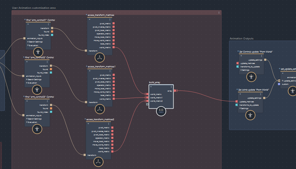
Task: Expand Settings on Set Joints update node
Action: pyautogui.click(x=240, y=108)
